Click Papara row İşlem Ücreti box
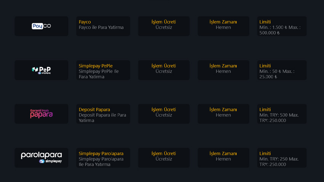Viewport: 324px width, 182px height. point(164,114)
